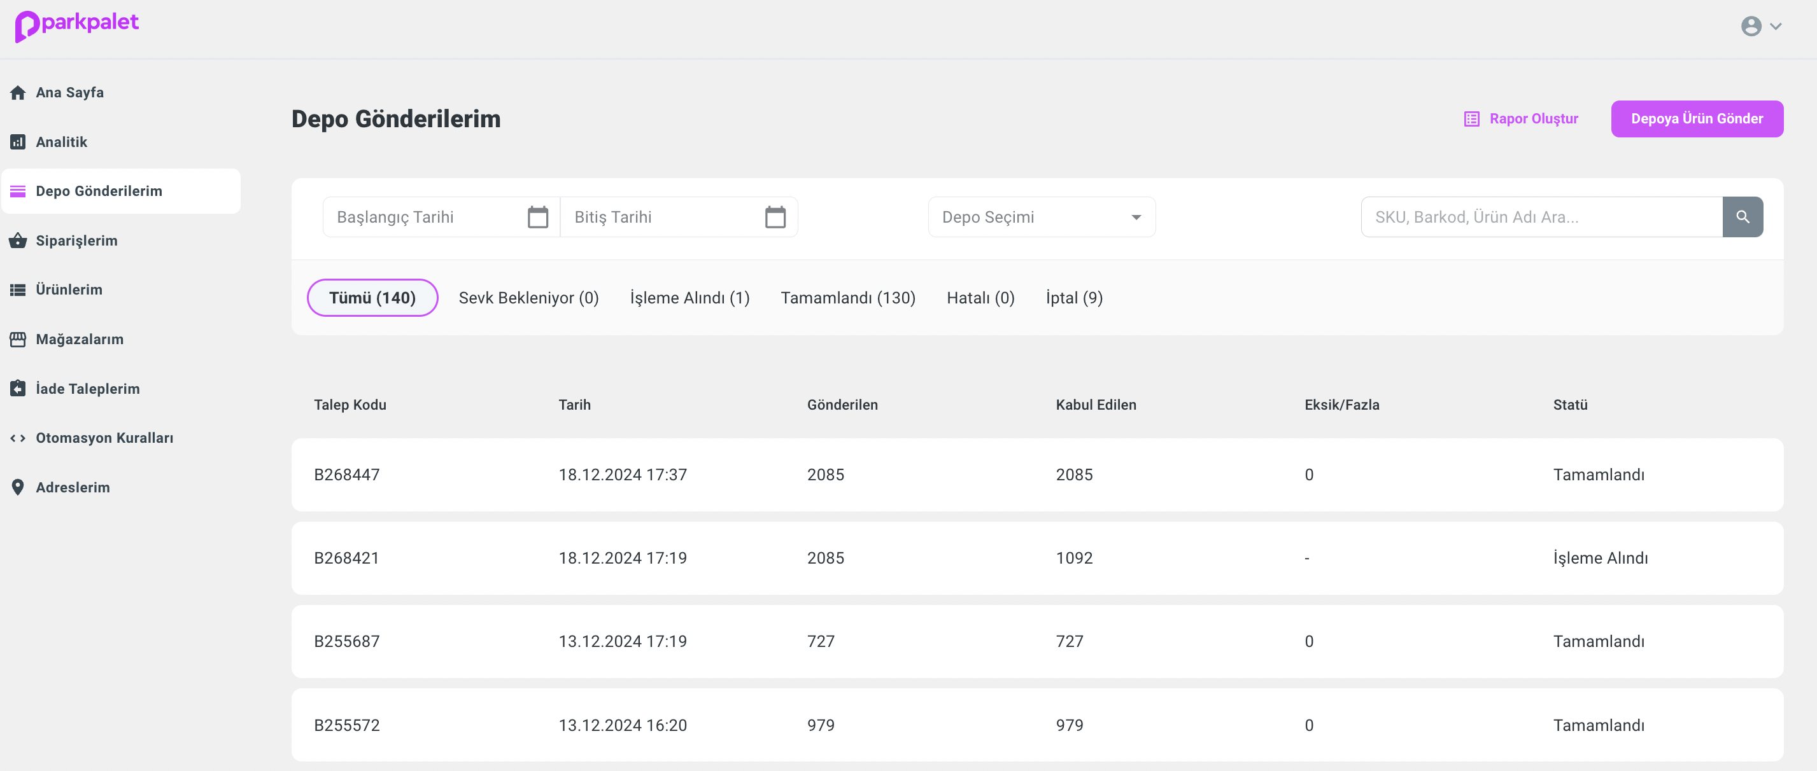Screen dimensions: 1817x771
Task: Click the Depo Gönderilerim page heading
Action: (x=396, y=119)
